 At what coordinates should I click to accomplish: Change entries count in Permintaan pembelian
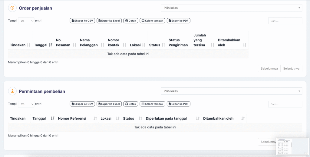(x=26, y=104)
